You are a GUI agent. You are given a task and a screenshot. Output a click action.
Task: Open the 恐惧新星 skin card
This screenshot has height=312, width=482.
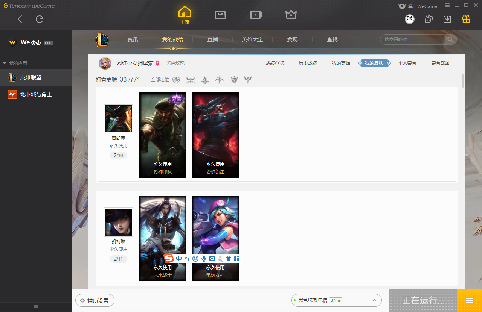click(x=215, y=135)
